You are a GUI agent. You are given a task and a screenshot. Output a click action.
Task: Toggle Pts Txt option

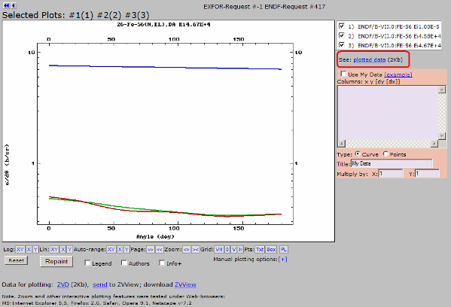(x=260, y=250)
